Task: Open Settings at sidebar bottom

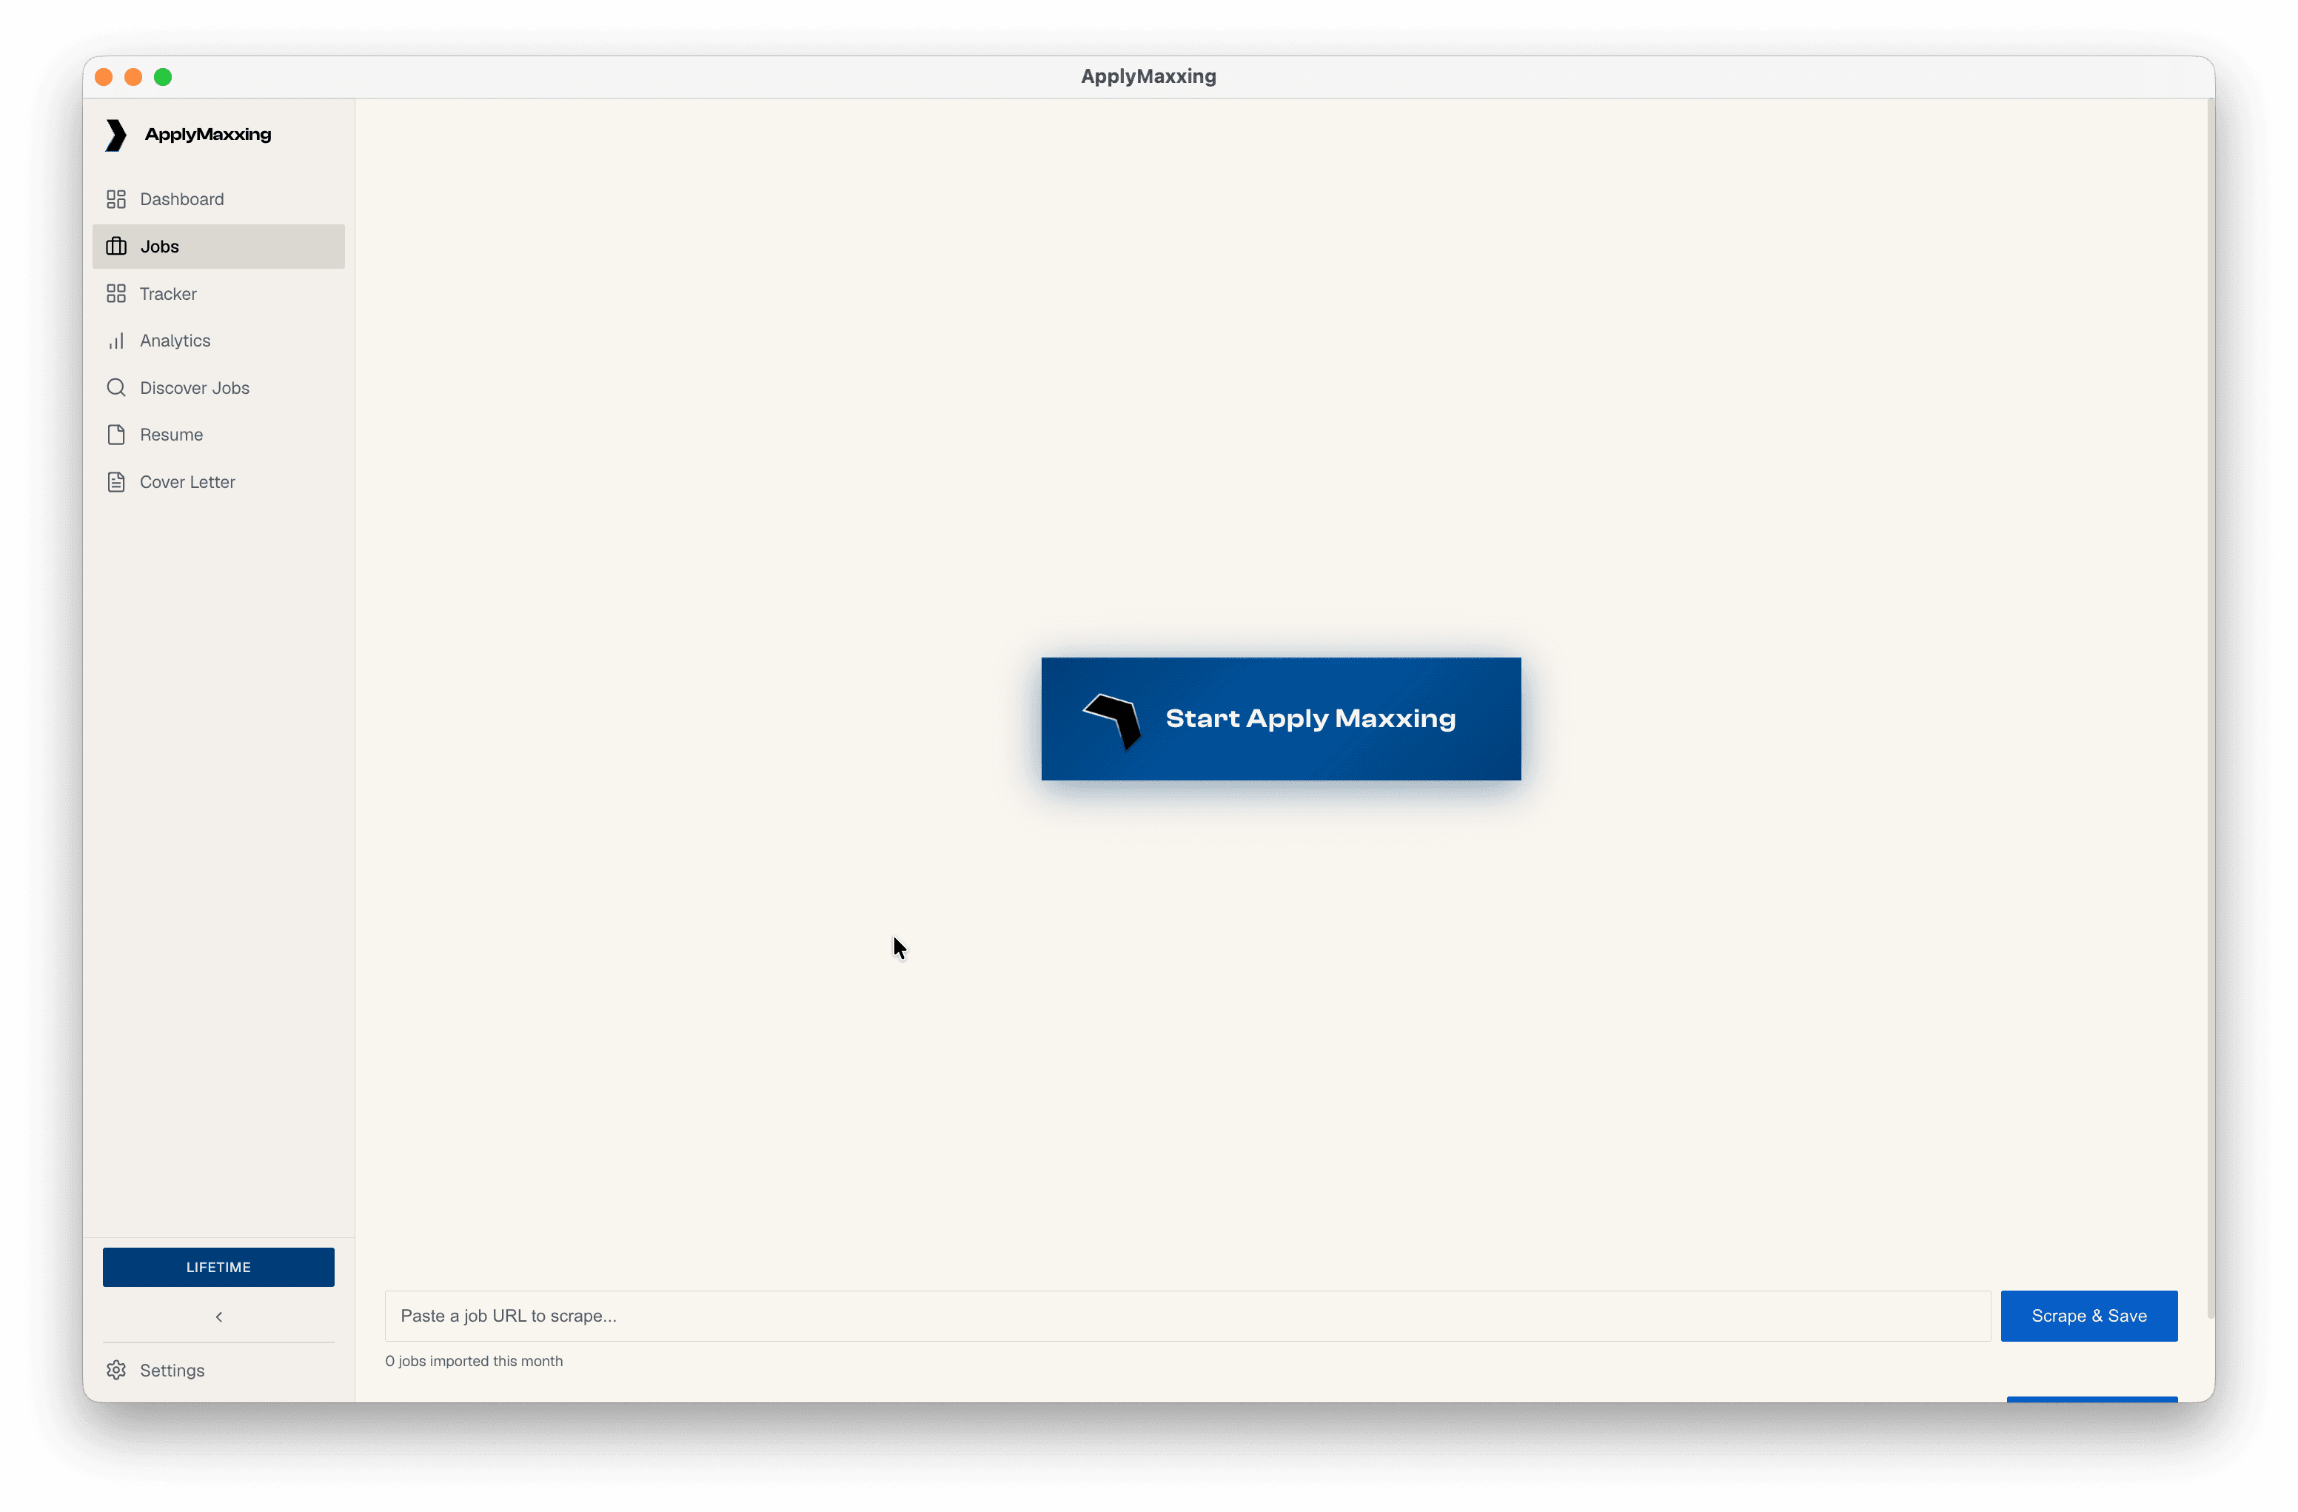Action: pyautogui.click(x=218, y=1370)
